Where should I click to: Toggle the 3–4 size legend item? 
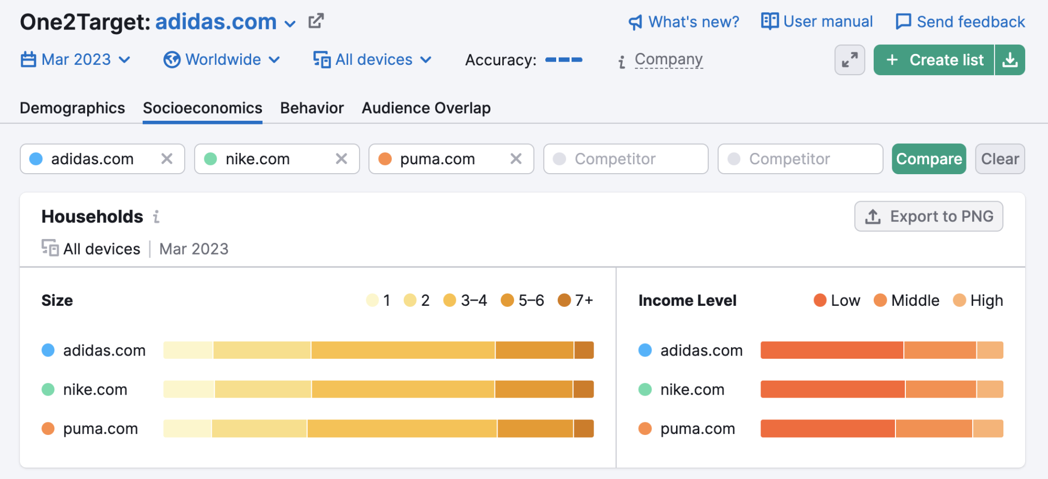pyautogui.click(x=465, y=300)
